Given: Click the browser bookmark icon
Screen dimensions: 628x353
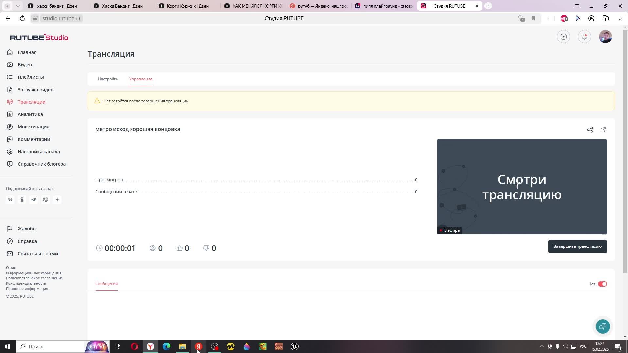Looking at the screenshot, I should coord(533,18).
